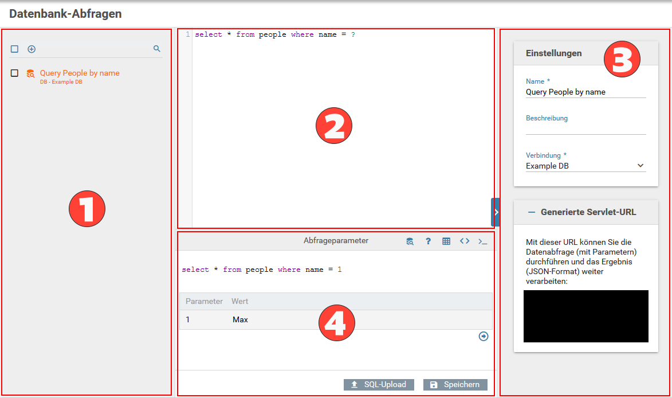The height and width of the screenshot is (398, 672).
Task: Click the SQL-Upload button
Action: (379, 385)
